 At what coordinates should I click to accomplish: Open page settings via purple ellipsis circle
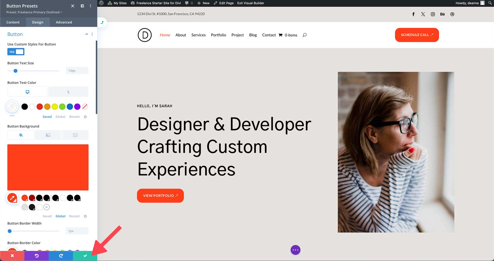[295, 250]
